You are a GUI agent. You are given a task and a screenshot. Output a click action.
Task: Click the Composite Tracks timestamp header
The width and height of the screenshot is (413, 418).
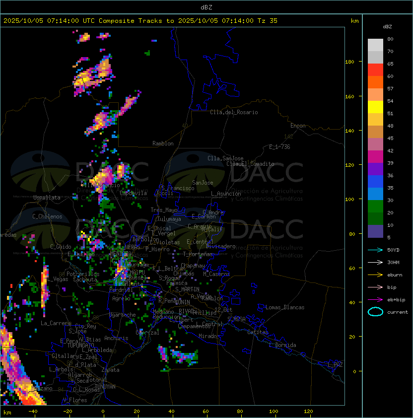[x=140, y=21]
